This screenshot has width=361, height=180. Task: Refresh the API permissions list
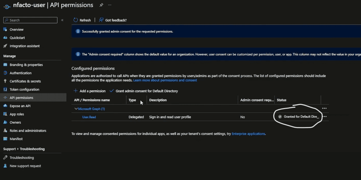click(82, 20)
